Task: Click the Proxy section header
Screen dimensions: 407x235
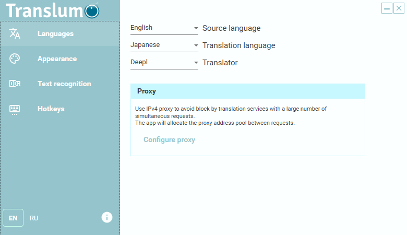Action: tap(248, 91)
